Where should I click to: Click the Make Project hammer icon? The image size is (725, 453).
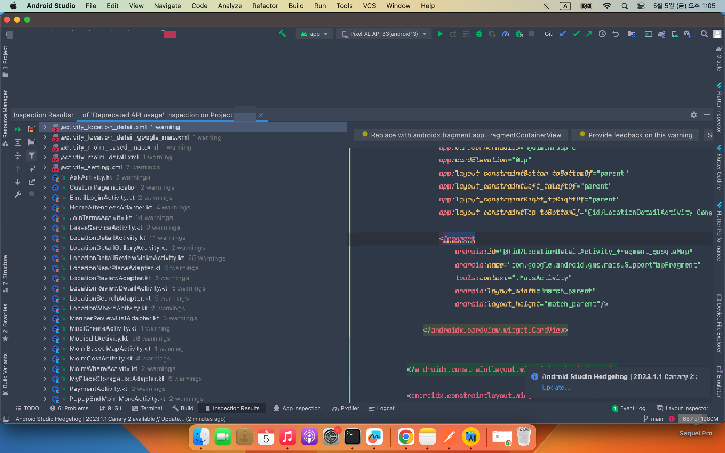coord(282,34)
